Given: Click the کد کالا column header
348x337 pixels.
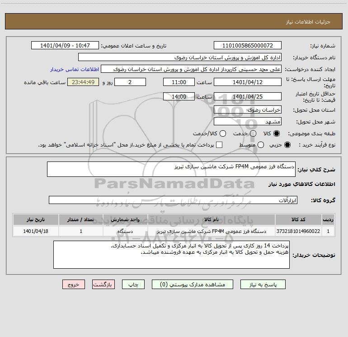Looking at the screenshot, I should (298, 219).
